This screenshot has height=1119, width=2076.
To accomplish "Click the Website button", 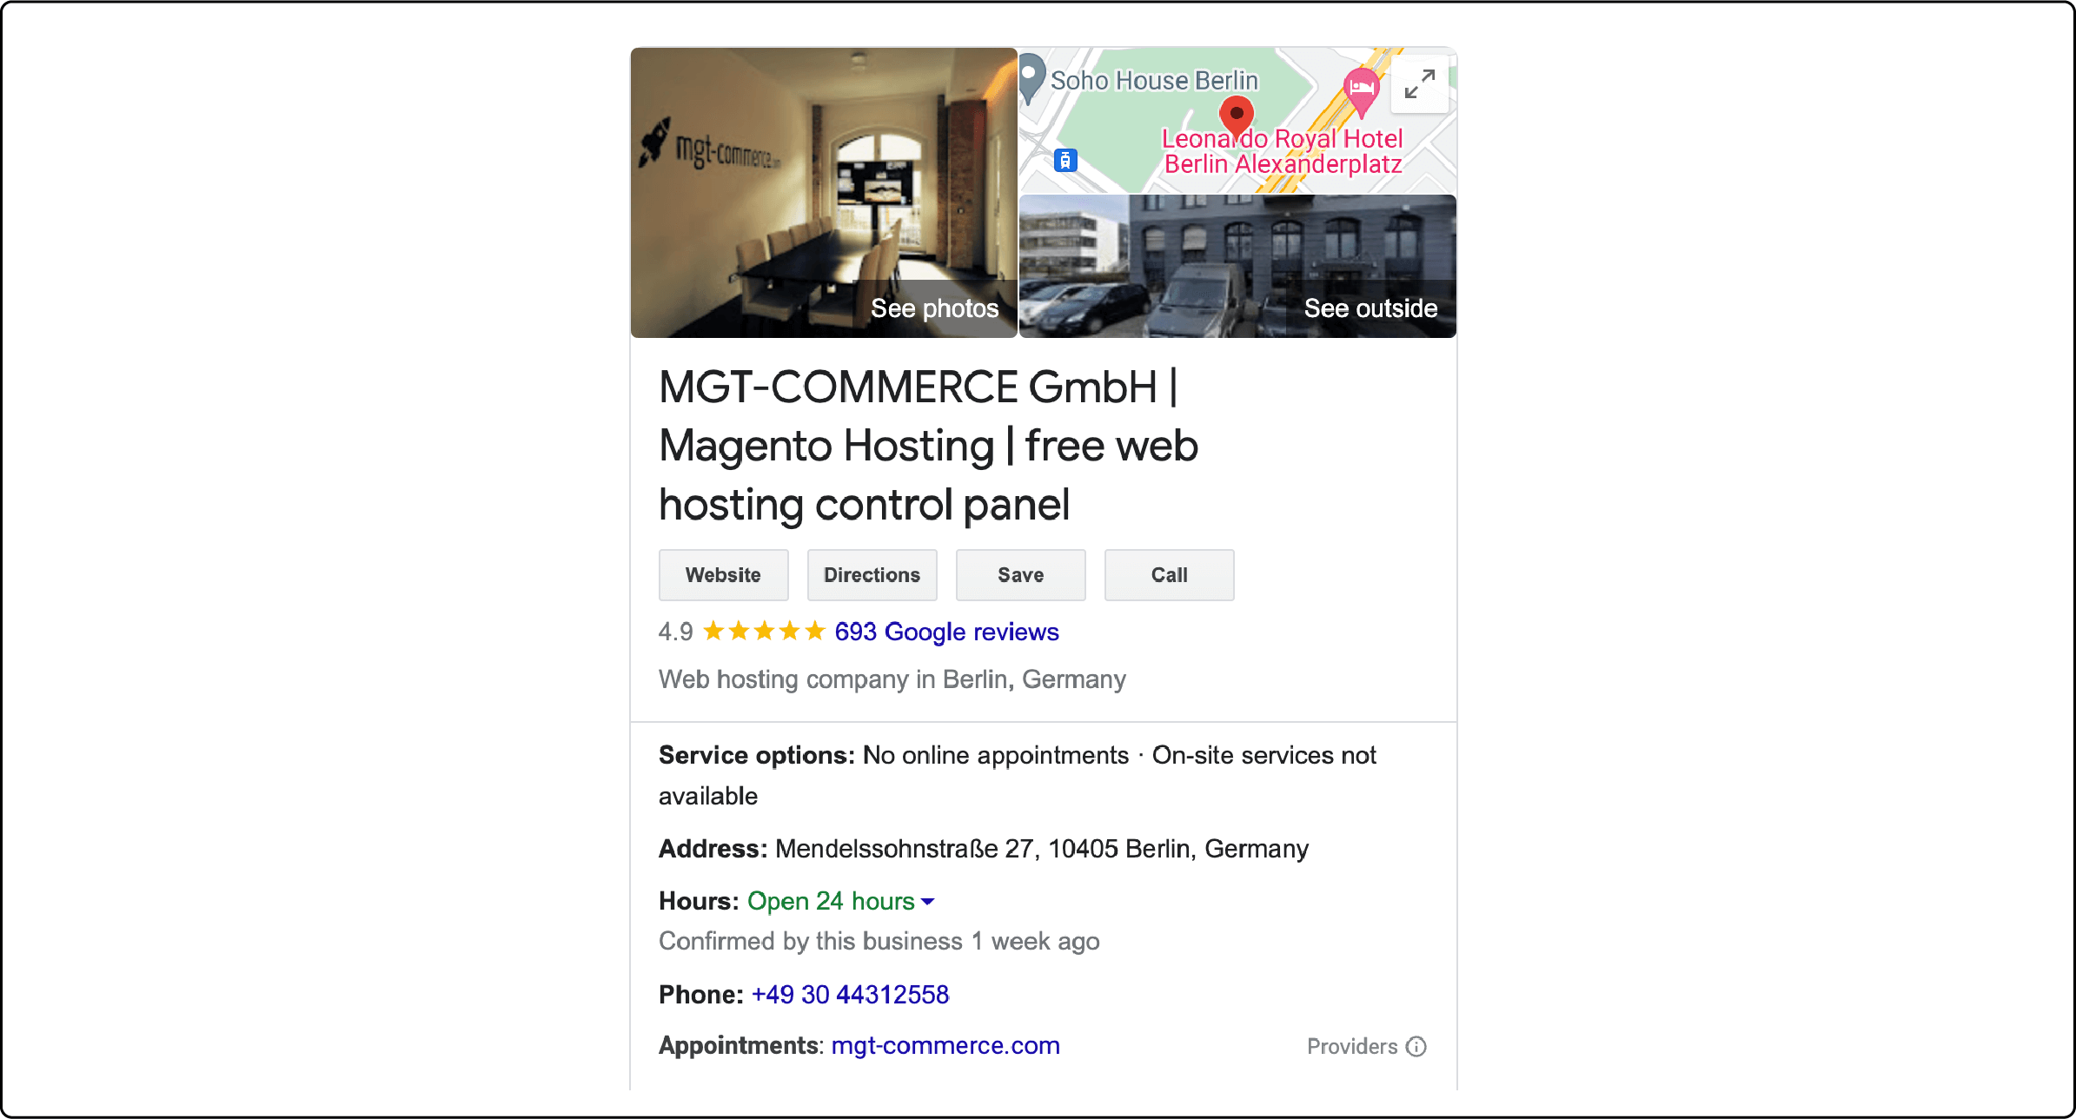I will click(x=720, y=574).
